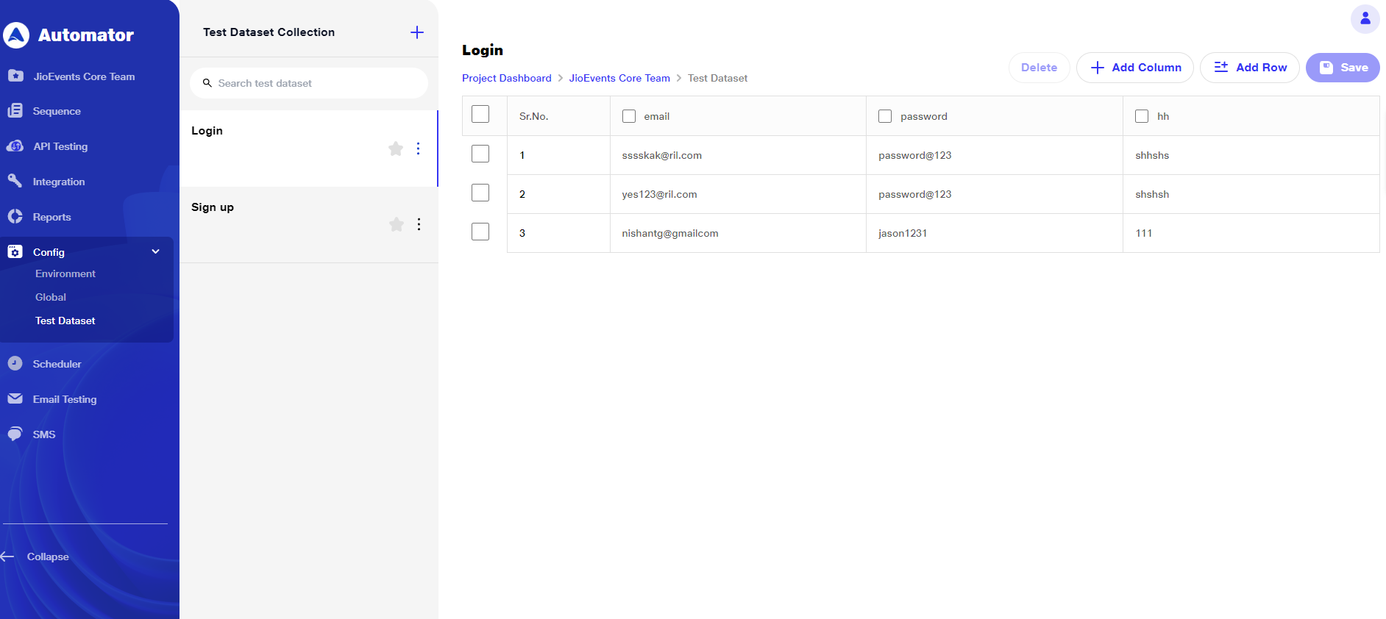Image resolution: width=1386 pixels, height=619 pixels.
Task: Click the Sequence sidebar icon
Action: click(15, 111)
